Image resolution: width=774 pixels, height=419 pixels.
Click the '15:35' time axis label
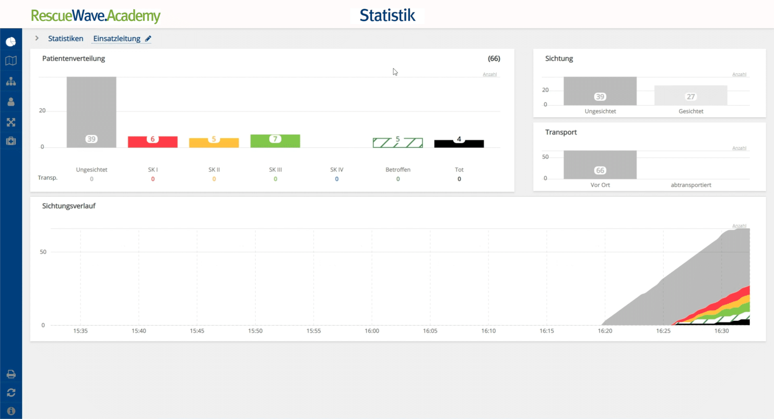[81, 331]
